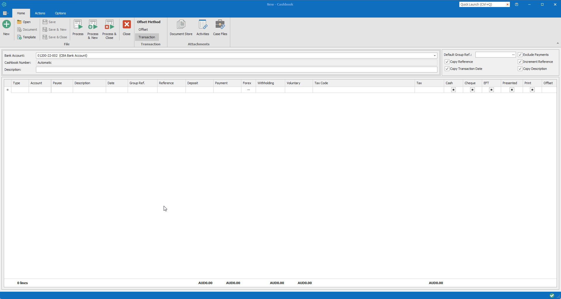The width and height of the screenshot is (561, 299).
Task: Click the red Close icon in the ribbon
Action: [127, 25]
